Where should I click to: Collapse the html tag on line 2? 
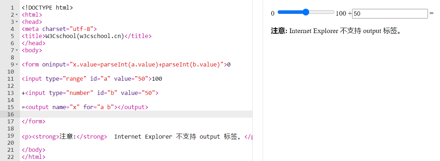[x=17, y=15]
